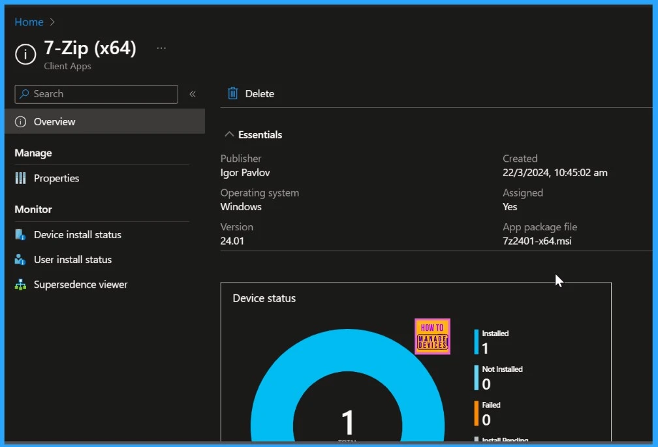Click the Installed count 1
Image resolution: width=658 pixels, height=447 pixels.
[485, 348]
